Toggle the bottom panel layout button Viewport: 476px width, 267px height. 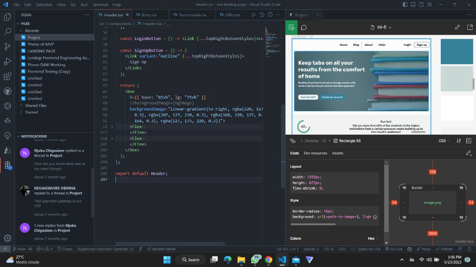(x=413, y=4)
